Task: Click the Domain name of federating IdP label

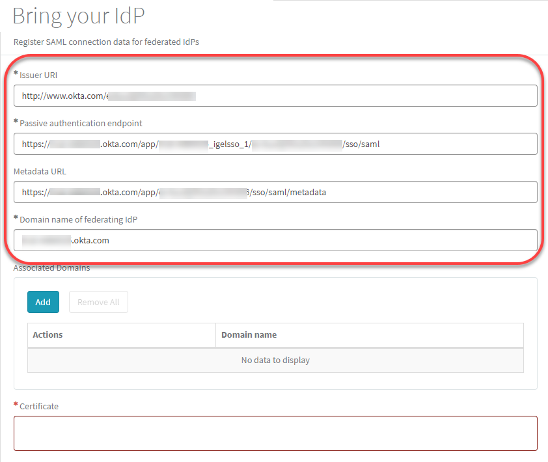Action: pyautogui.click(x=78, y=219)
